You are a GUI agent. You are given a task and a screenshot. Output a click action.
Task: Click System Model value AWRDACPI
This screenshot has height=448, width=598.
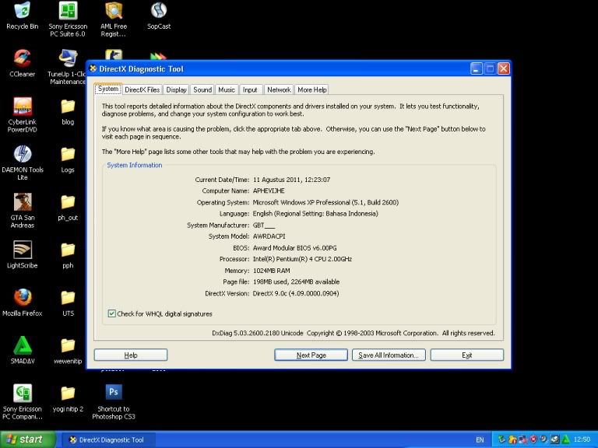269,236
